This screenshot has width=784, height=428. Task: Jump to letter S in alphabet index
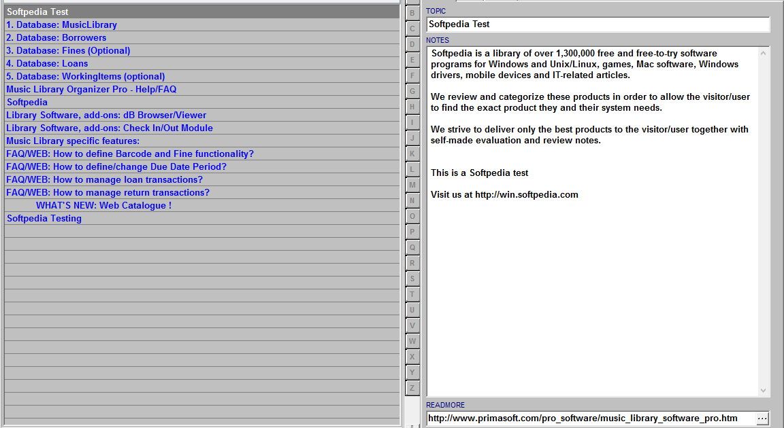coord(412,279)
